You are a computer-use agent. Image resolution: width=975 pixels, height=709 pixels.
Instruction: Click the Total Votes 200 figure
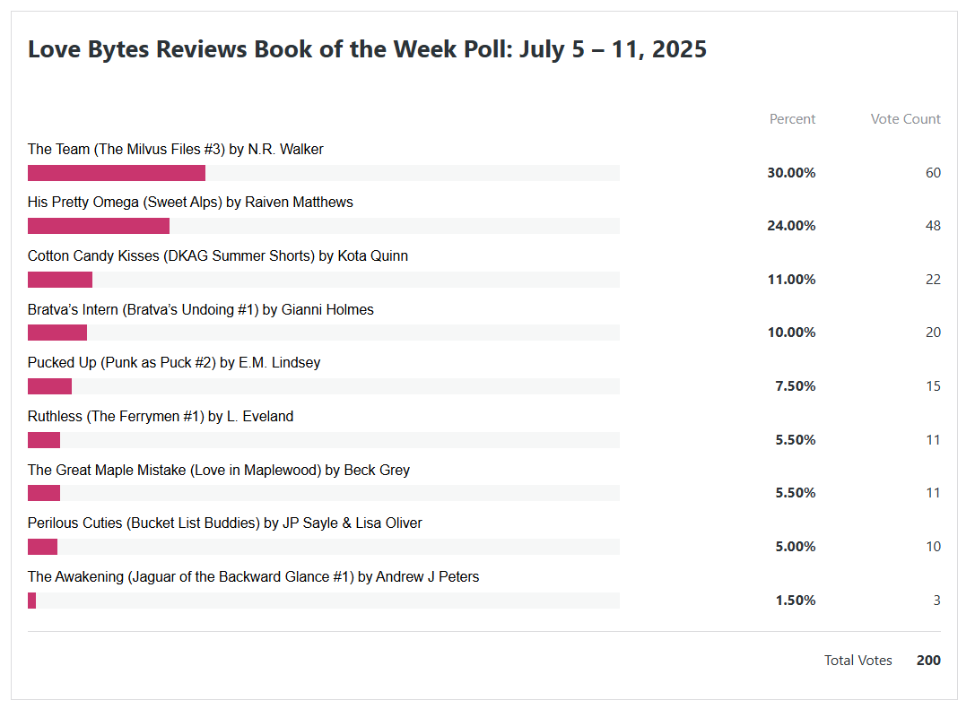point(928,661)
